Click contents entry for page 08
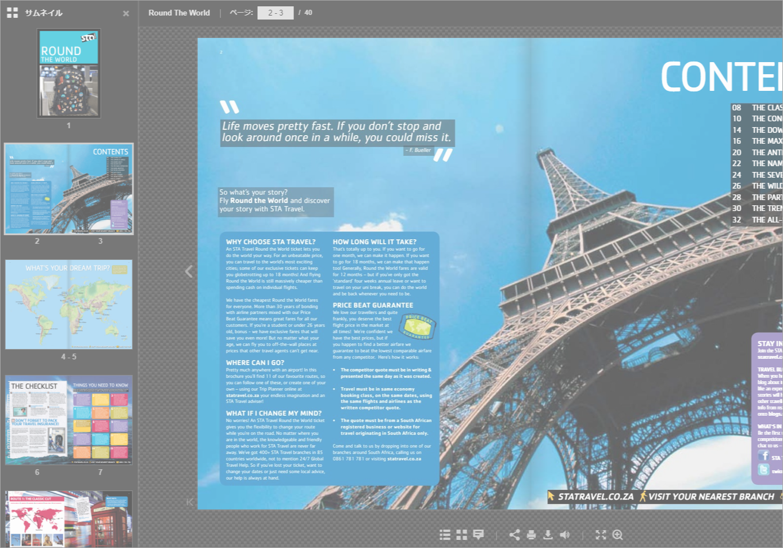 pos(757,108)
